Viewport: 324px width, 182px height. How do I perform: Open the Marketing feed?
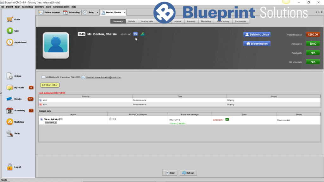[x=10, y=122]
